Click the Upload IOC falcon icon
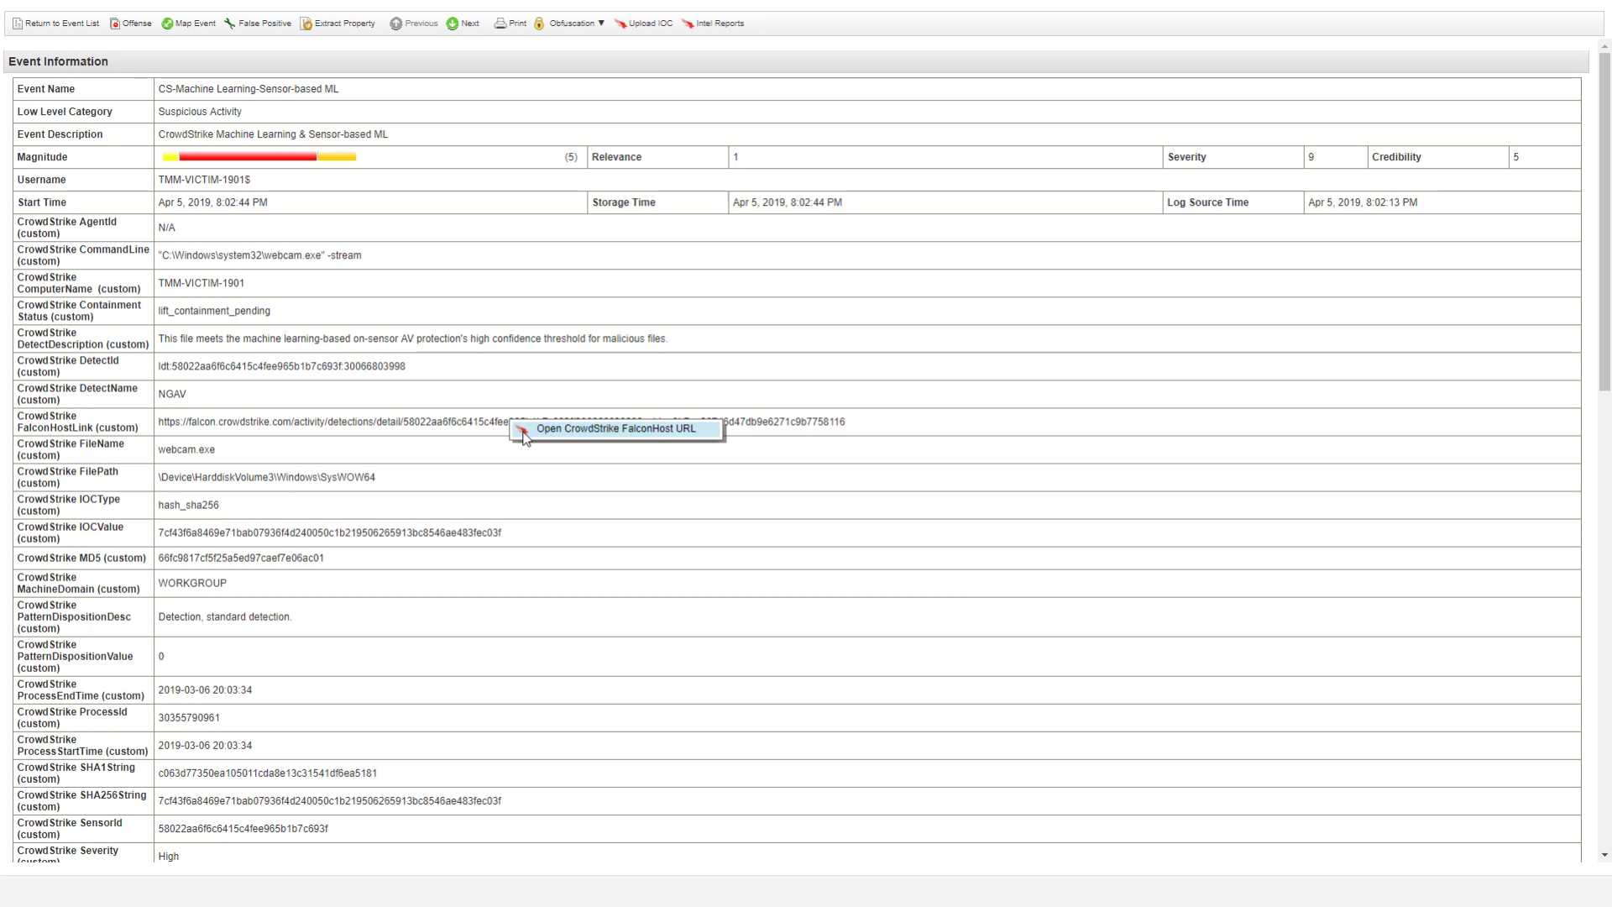Viewport: 1612px width, 907px height. [620, 24]
